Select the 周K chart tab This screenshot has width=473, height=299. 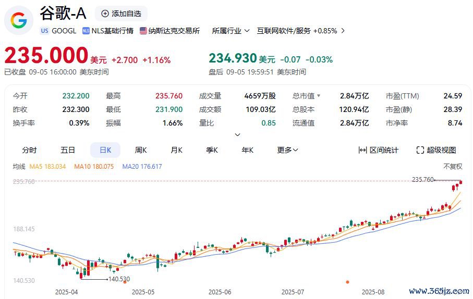[x=141, y=150]
